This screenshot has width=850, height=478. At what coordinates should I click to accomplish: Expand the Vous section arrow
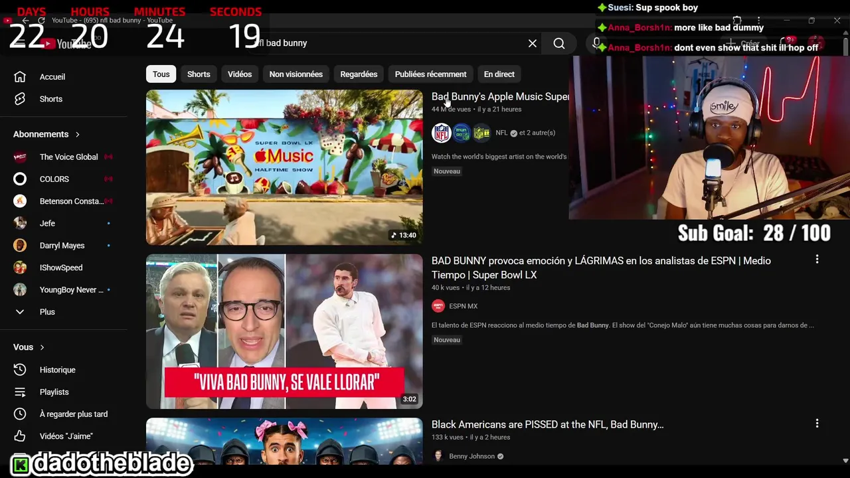click(x=42, y=347)
